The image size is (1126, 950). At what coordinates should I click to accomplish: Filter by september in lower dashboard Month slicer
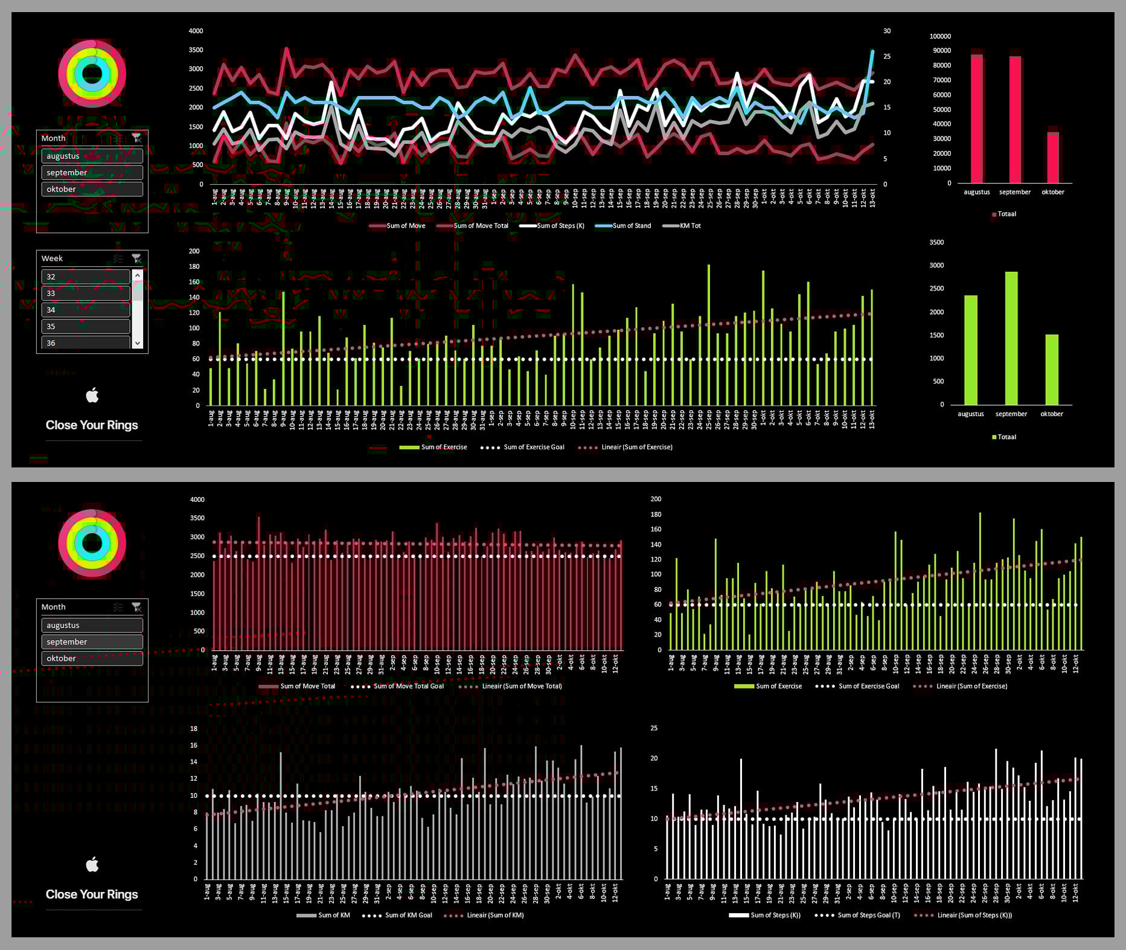(x=92, y=641)
